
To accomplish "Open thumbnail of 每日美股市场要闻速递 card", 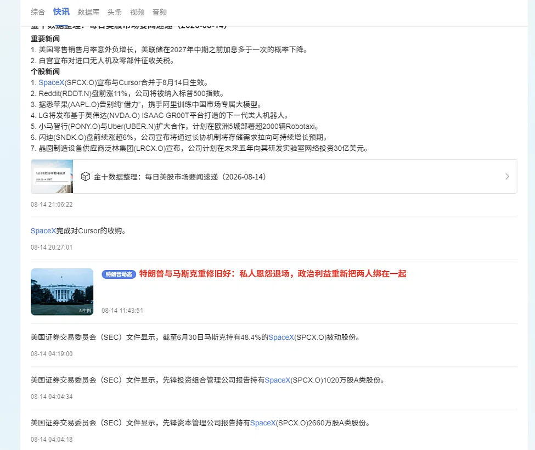I will pyautogui.click(x=52, y=176).
